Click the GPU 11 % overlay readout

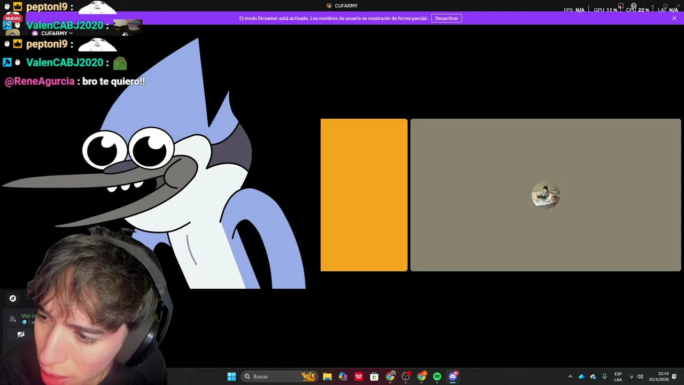tap(605, 10)
